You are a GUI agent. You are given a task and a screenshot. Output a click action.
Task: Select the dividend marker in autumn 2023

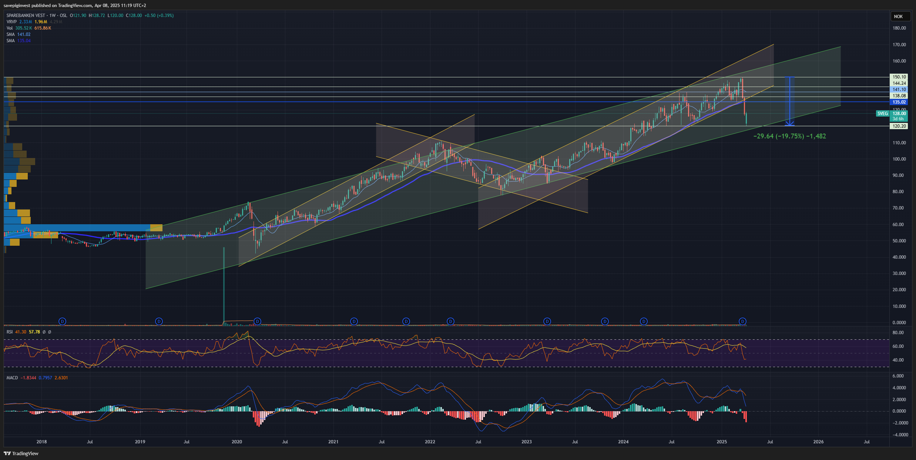[x=605, y=321]
